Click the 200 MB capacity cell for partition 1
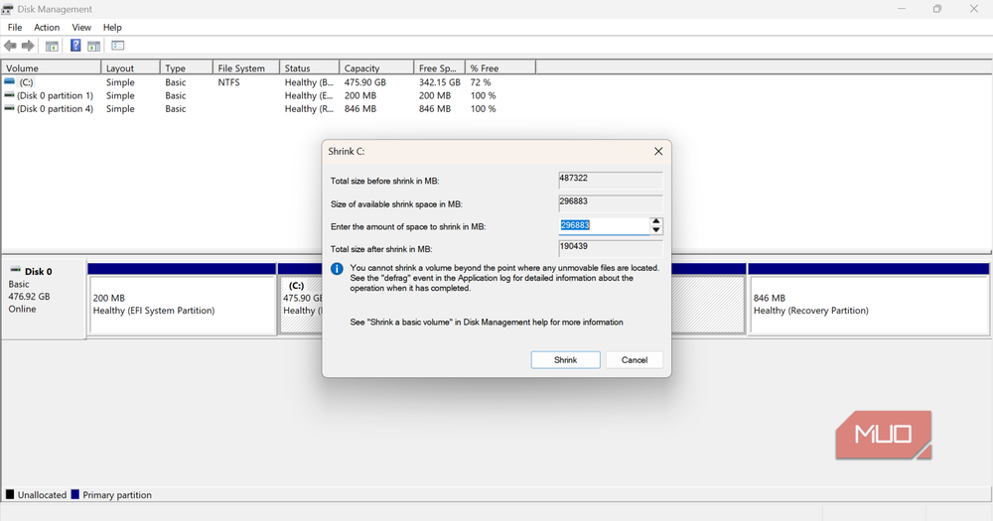This screenshot has width=993, height=521. [x=360, y=95]
